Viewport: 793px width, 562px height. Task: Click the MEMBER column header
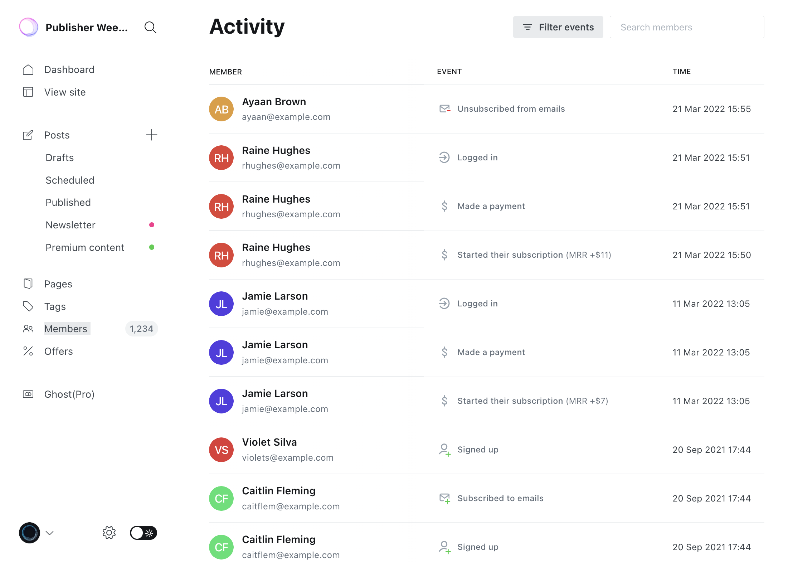pyautogui.click(x=225, y=72)
